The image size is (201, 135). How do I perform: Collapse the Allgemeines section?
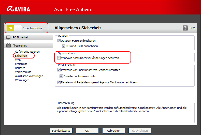click(20, 46)
